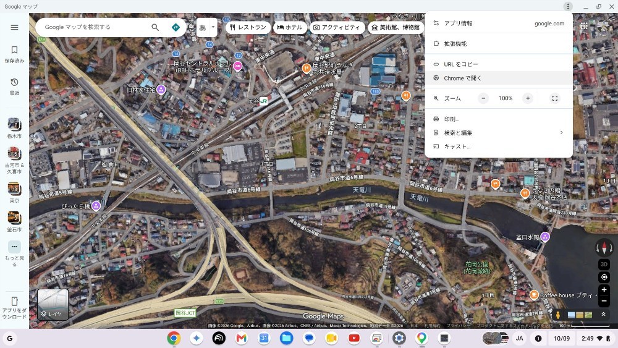This screenshot has height=348, width=618.
Task: Open Street View pegman icon
Action: coord(557,315)
